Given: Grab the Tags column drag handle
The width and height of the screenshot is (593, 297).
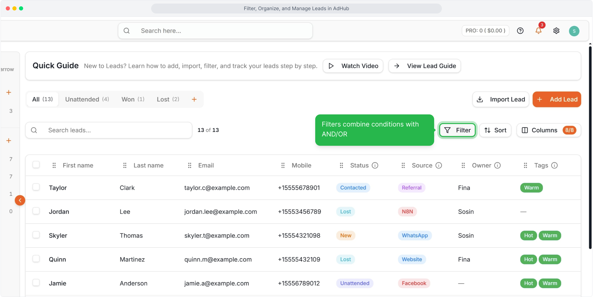Looking at the screenshot, I should [525, 165].
